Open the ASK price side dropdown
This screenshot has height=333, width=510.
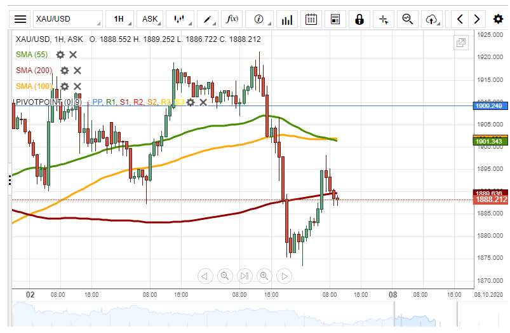pyautogui.click(x=150, y=19)
